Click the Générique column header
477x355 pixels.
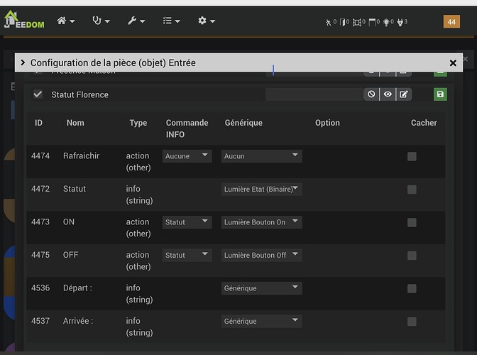tap(243, 123)
